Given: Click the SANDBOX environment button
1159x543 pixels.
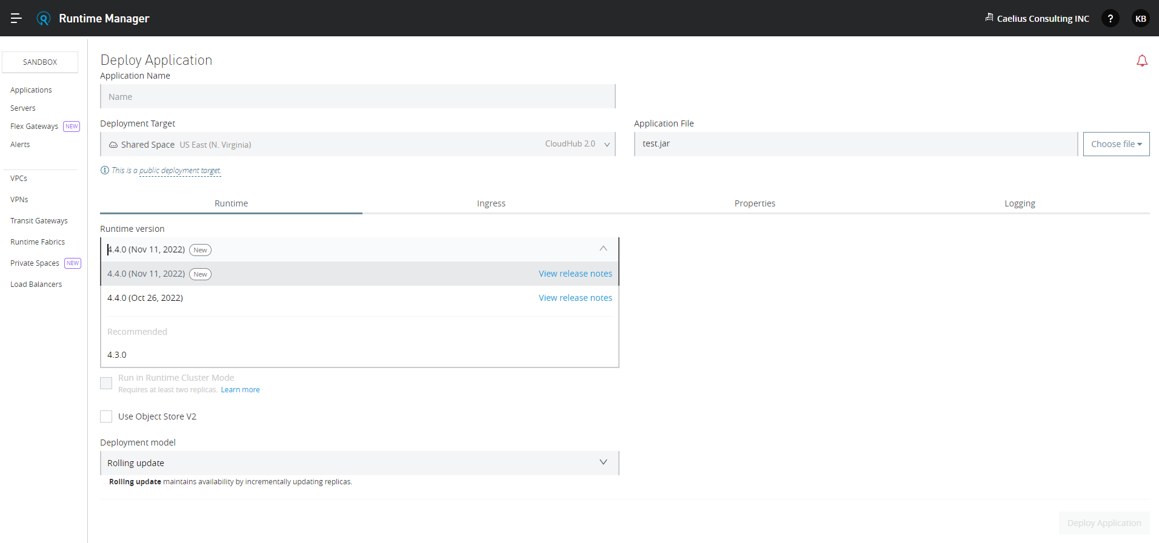Looking at the screenshot, I should coord(40,62).
